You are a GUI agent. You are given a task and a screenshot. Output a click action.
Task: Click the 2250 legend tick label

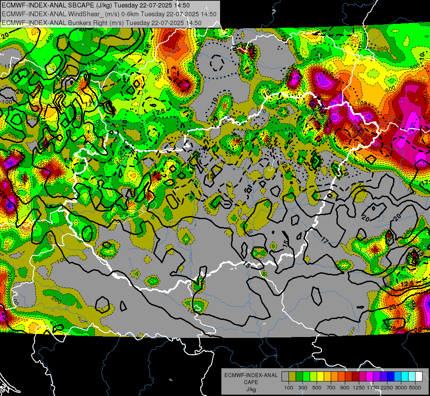pyautogui.click(x=387, y=388)
